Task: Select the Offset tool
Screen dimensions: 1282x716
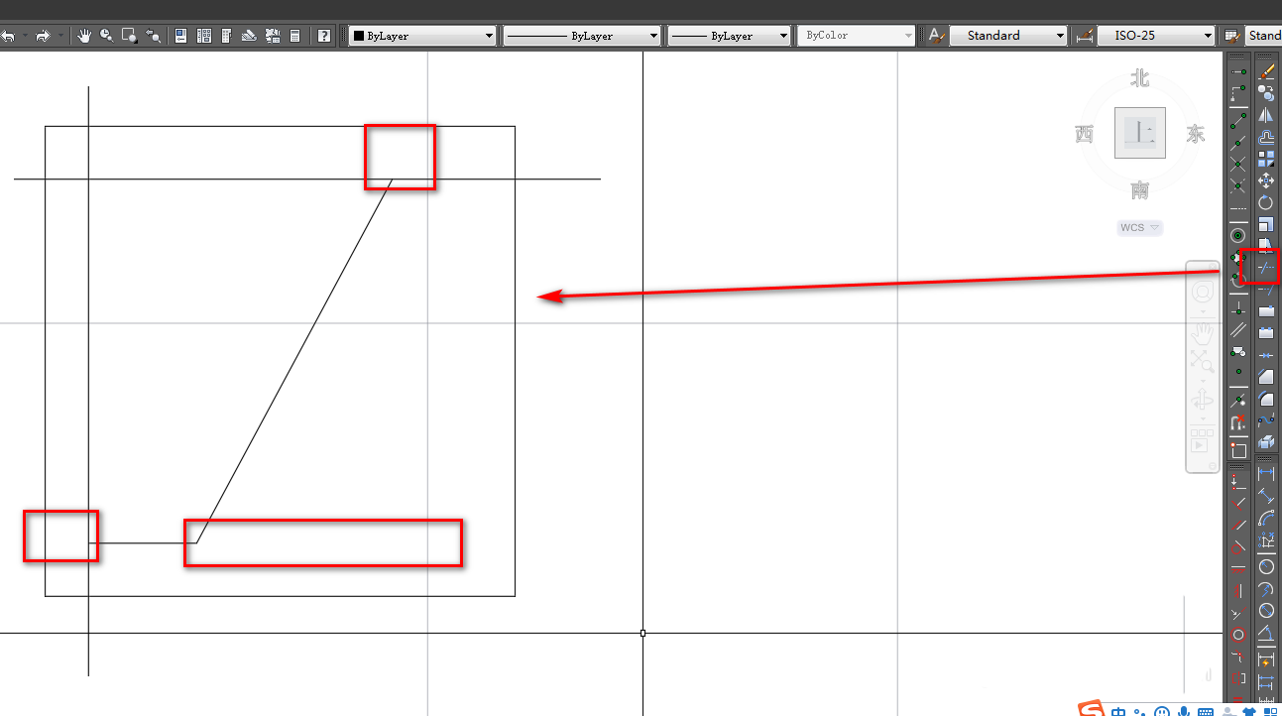Action: pyautogui.click(x=1266, y=137)
